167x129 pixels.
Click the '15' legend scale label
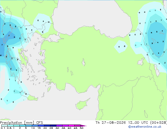click(x=39, y=128)
